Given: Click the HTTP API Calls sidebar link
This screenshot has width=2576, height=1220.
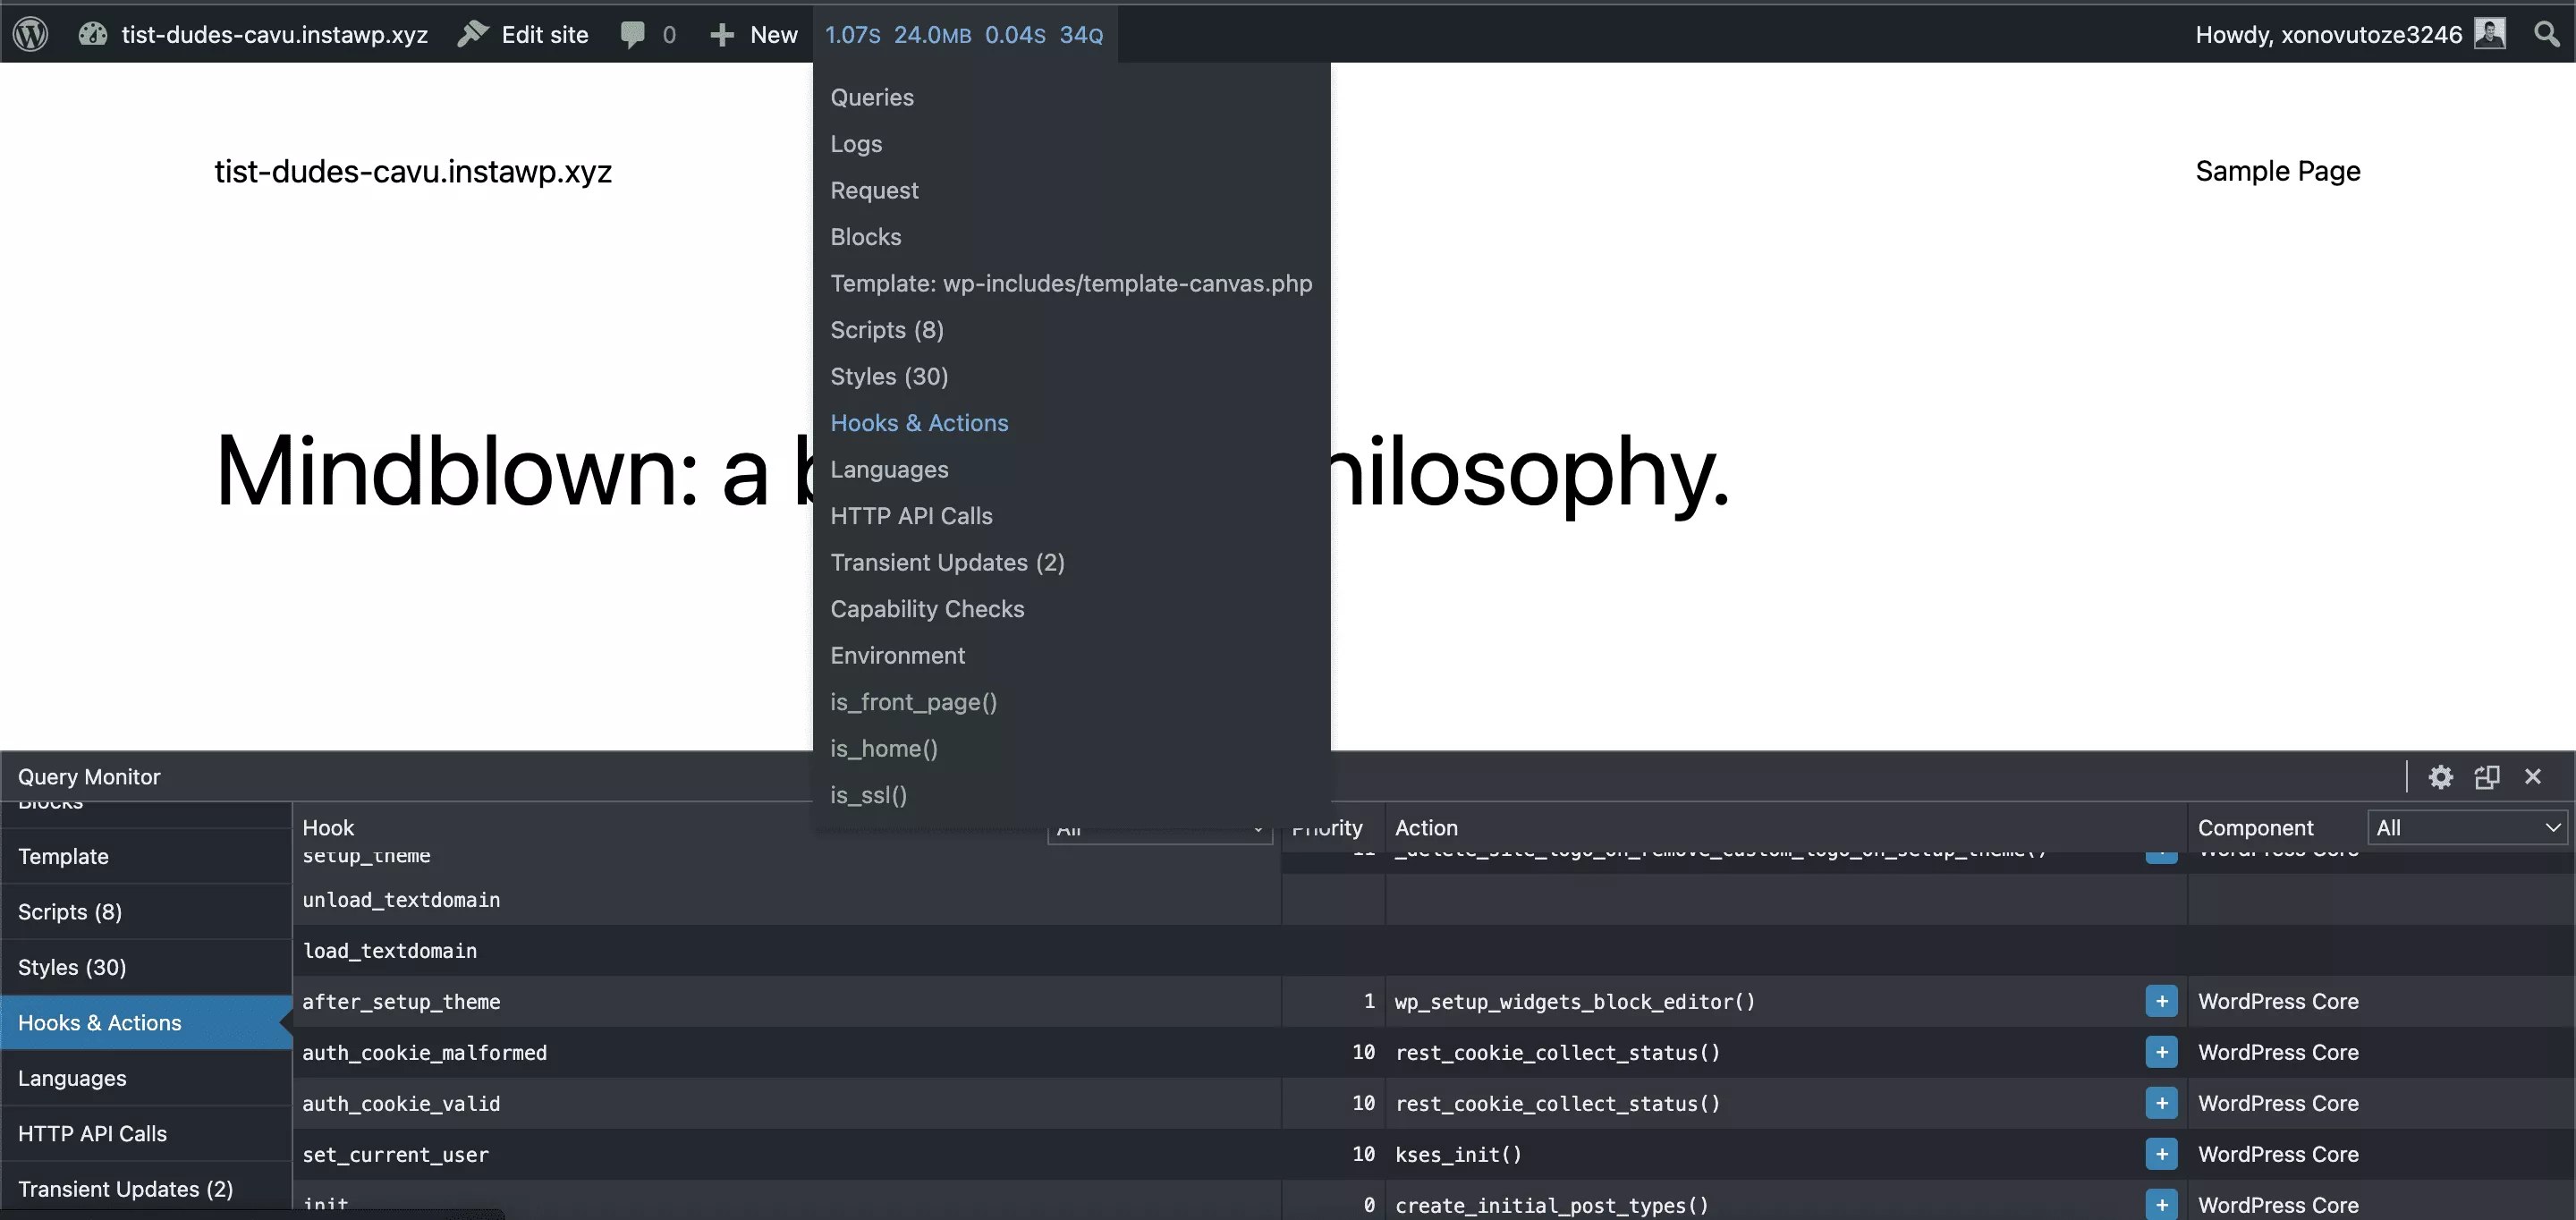Looking at the screenshot, I should pos(92,1133).
